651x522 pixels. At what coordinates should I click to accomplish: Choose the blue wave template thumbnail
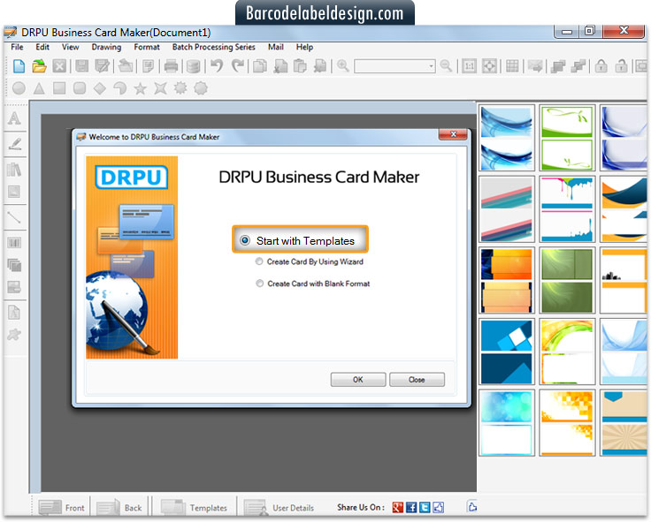pos(507,138)
